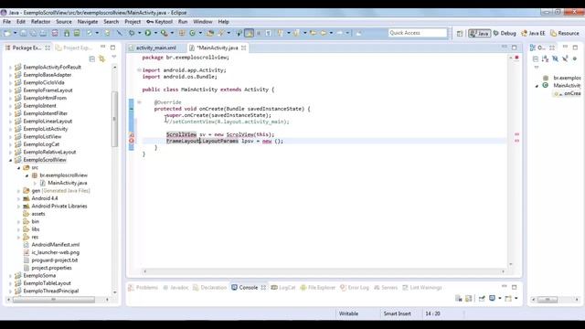Open Outline view menu triangle
585x329 pixels.
pos(537,68)
